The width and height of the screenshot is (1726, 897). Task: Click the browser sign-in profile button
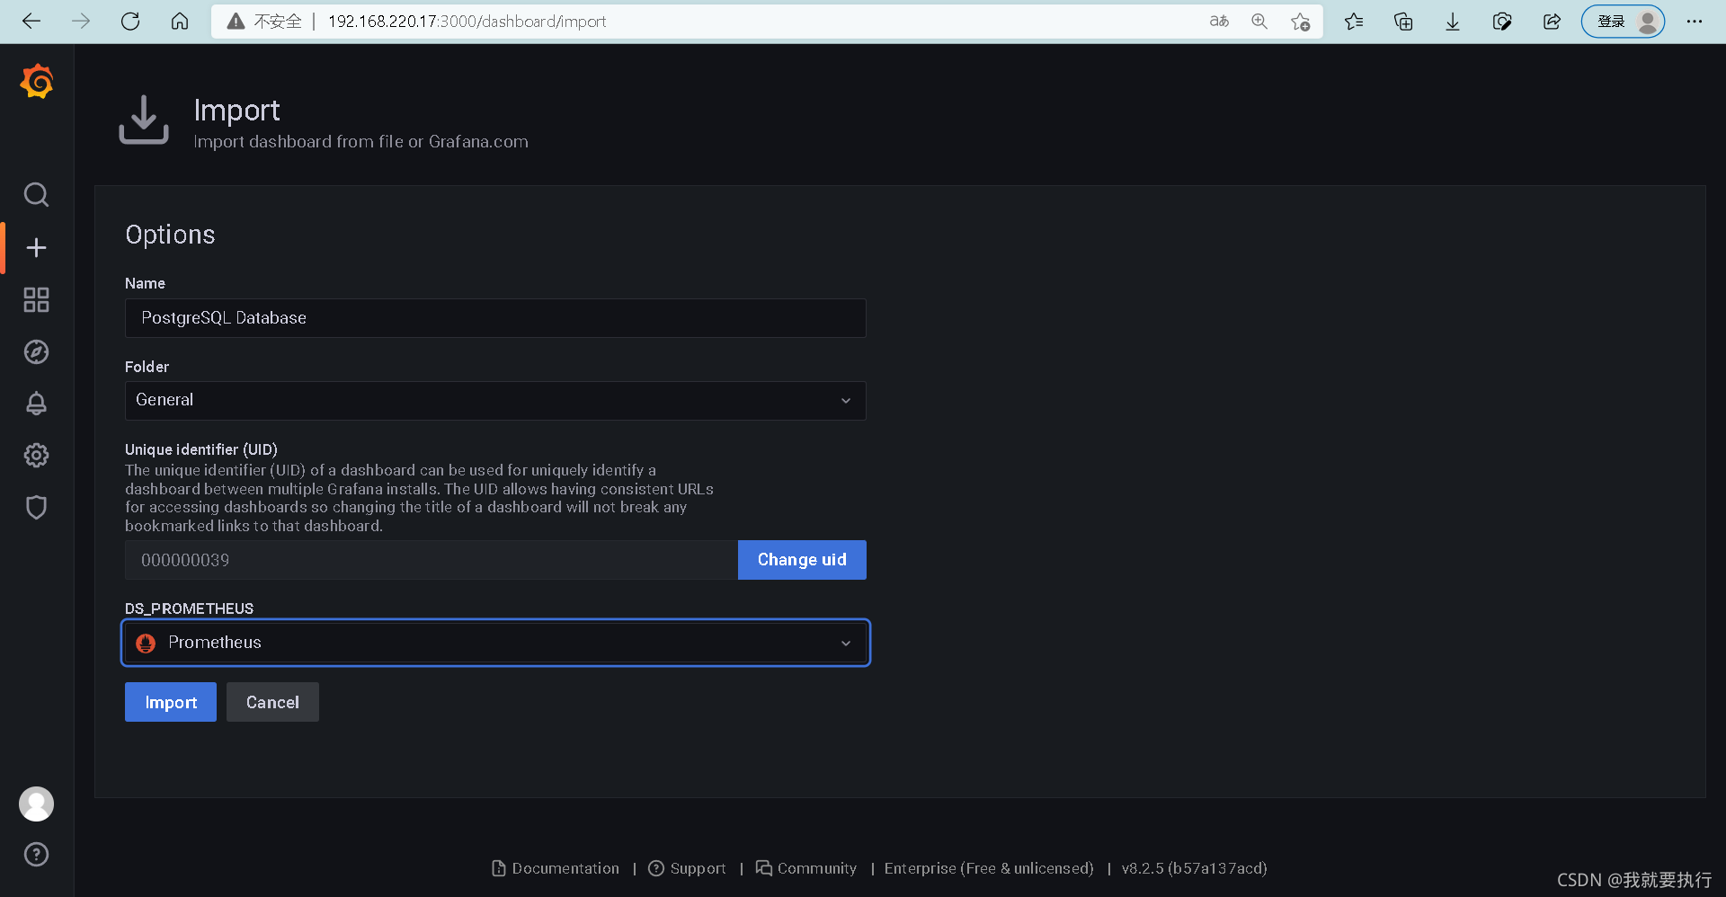pyautogui.click(x=1623, y=21)
